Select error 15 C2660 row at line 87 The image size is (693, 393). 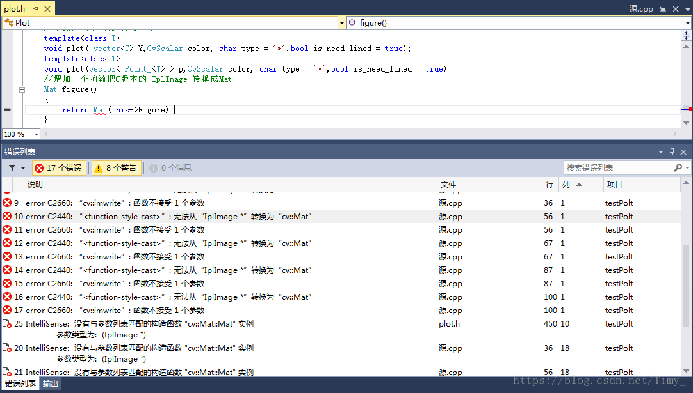point(341,284)
